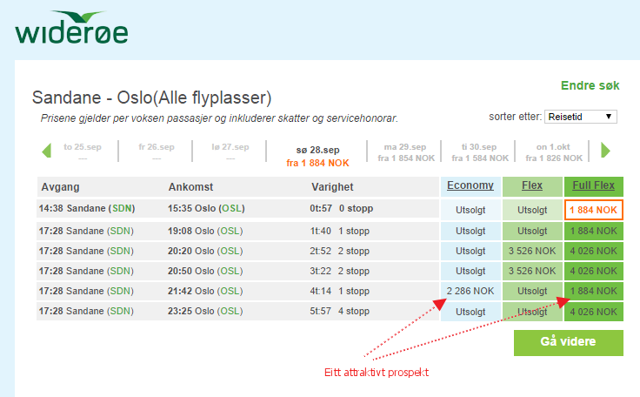Image resolution: width=640 pixels, height=397 pixels.
Task: Select Full Flex 4 026 NOK for 20:50 arrival
Action: click(593, 271)
